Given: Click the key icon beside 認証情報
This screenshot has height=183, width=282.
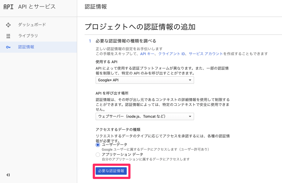Looking at the screenshot, I should 8,47.
